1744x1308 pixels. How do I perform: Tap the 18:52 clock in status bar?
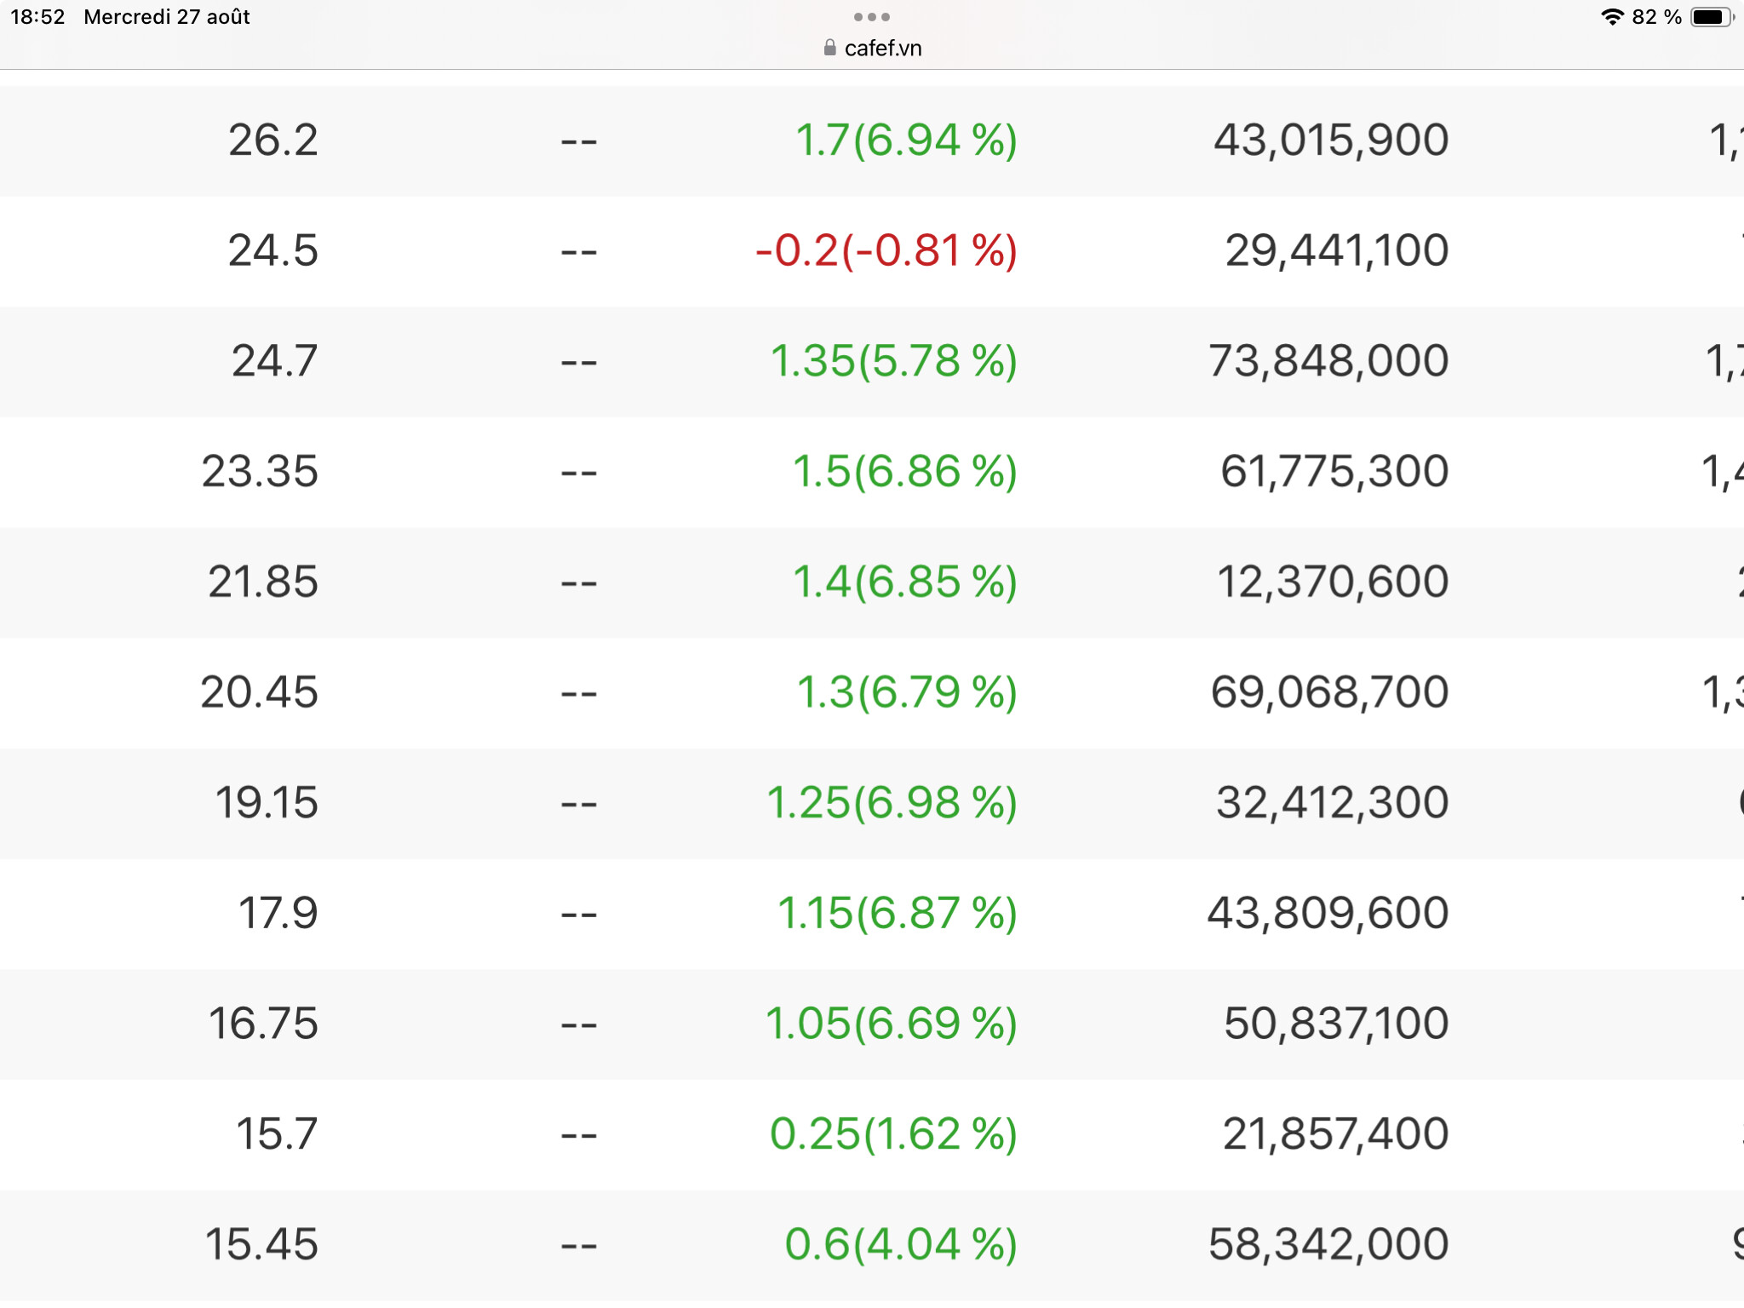(x=37, y=17)
